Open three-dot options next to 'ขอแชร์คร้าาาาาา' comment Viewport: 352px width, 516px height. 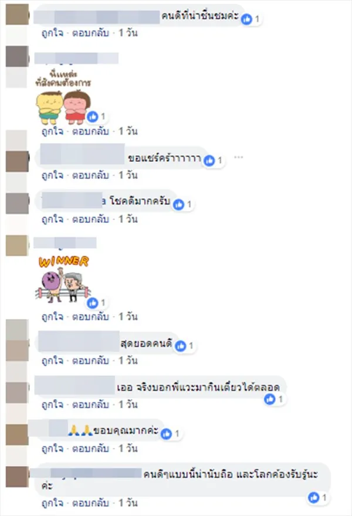click(238, 157)
